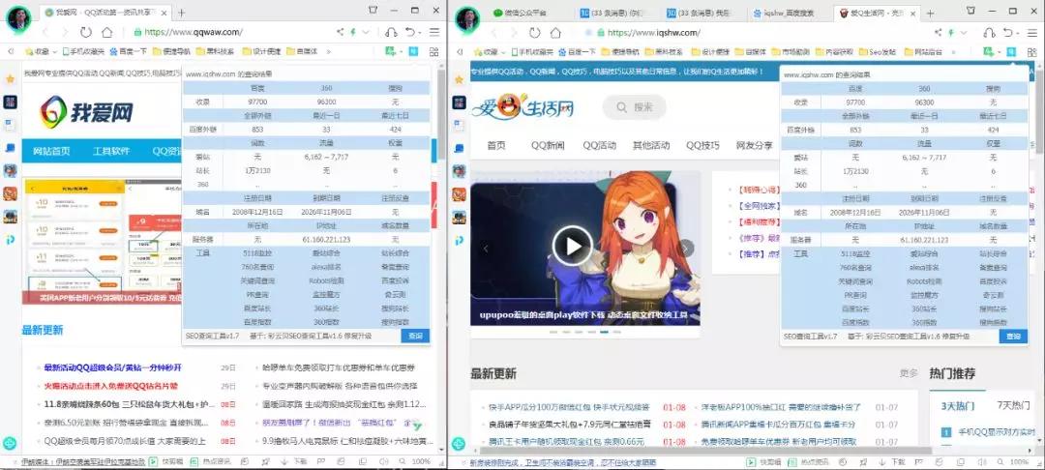Open 网站后台 bookmark folder in right window
The width and height of the screenshot is (1045, 470).
(x=924, y=51)
